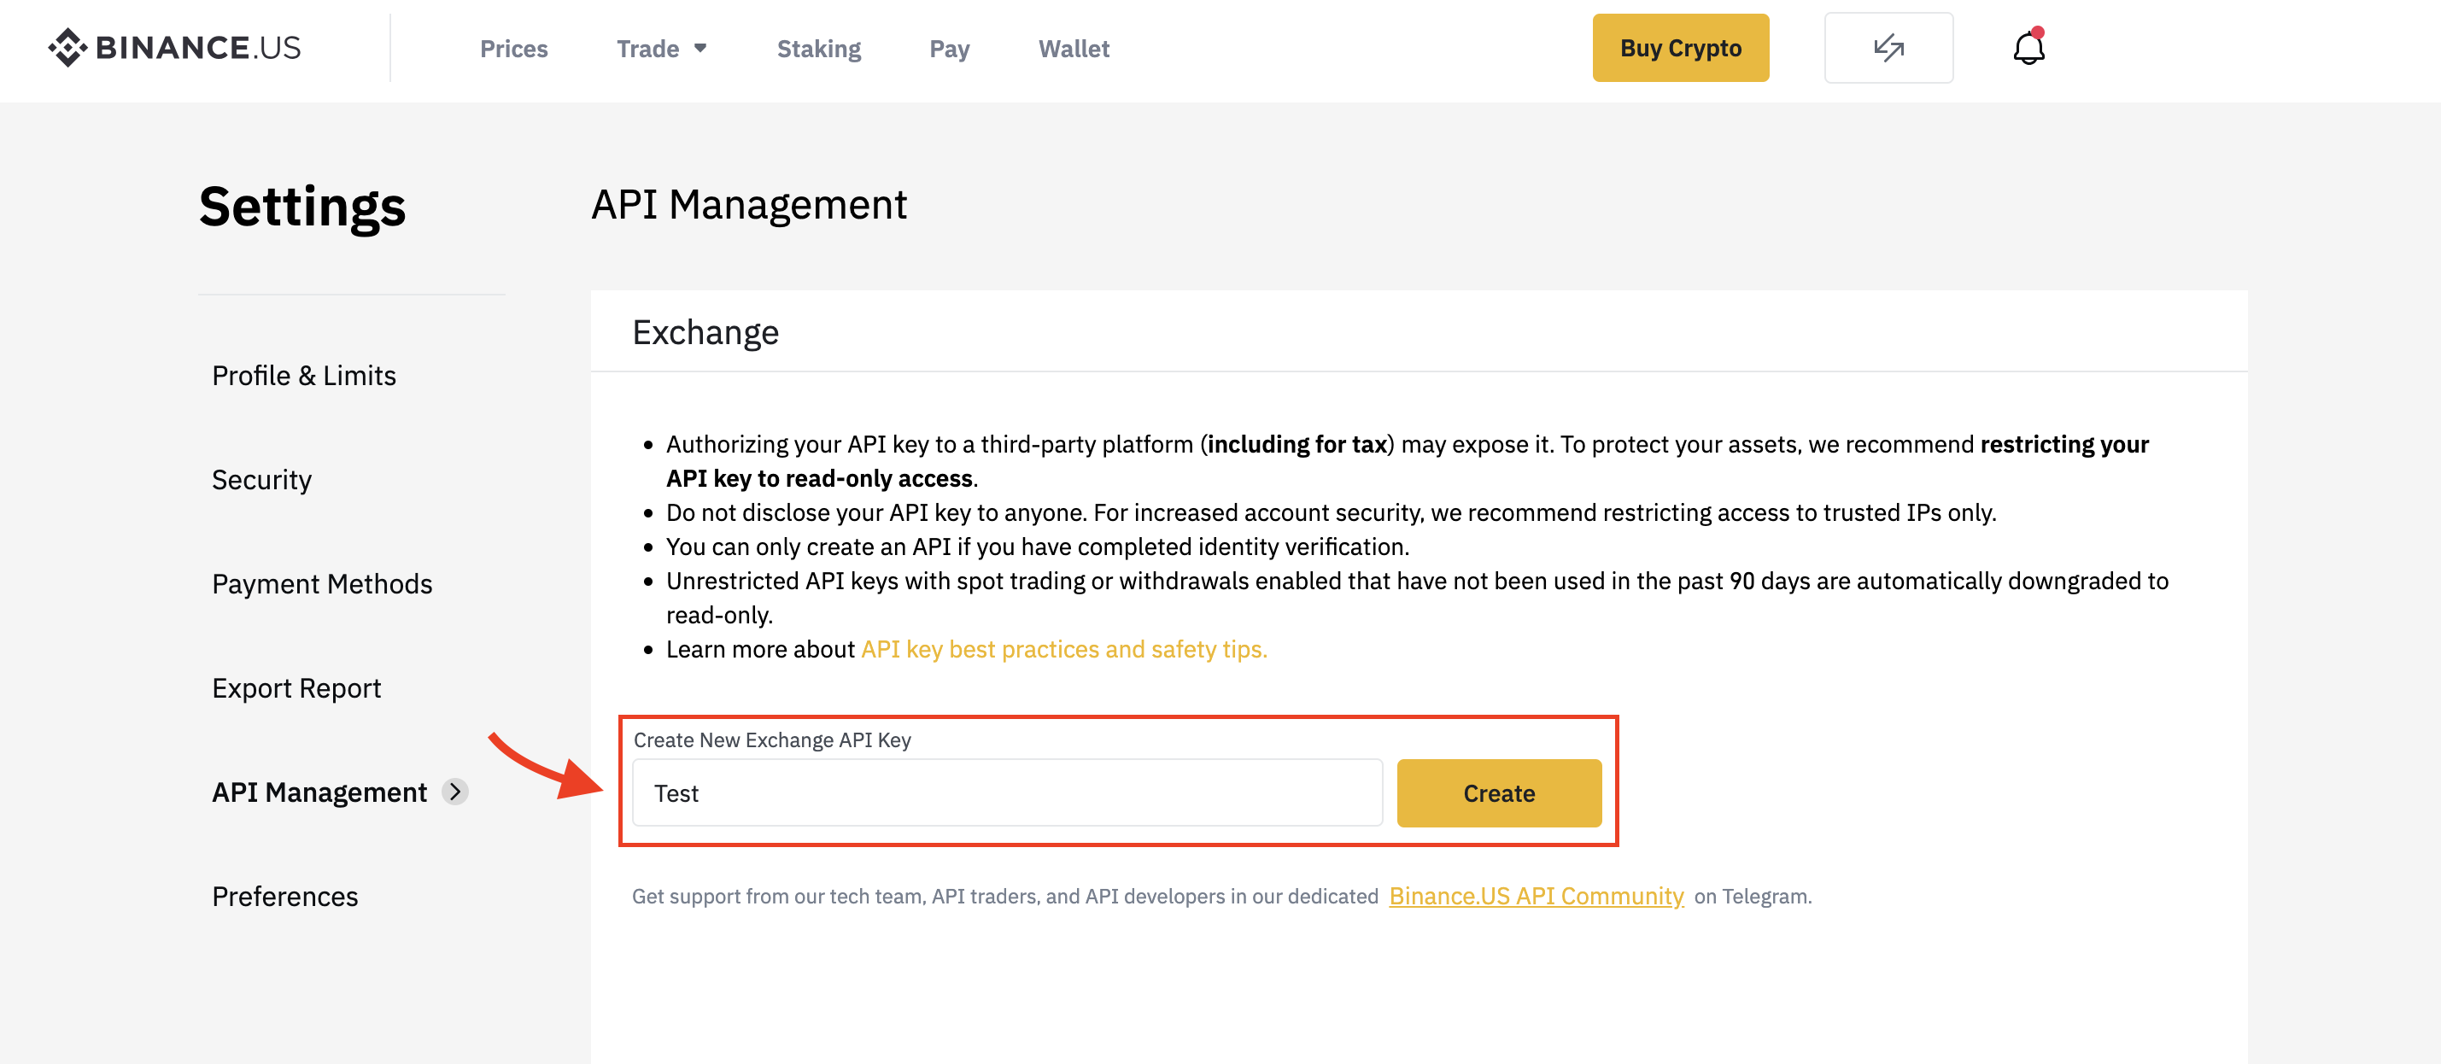Click the API key name field
This screenshot has height=1064, width=2441.
(x=1007, y=792)
